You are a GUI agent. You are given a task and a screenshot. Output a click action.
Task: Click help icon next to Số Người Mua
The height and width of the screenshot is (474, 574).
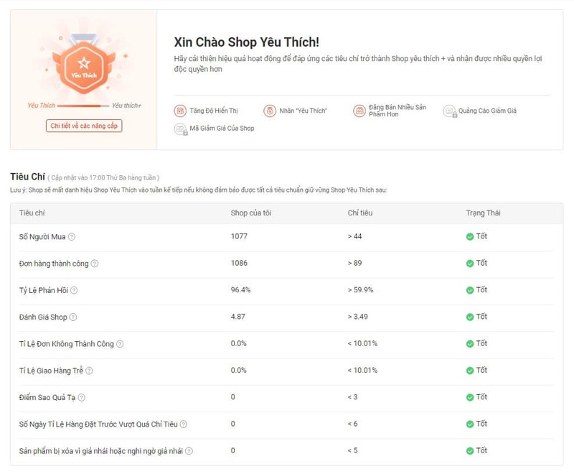72,237
